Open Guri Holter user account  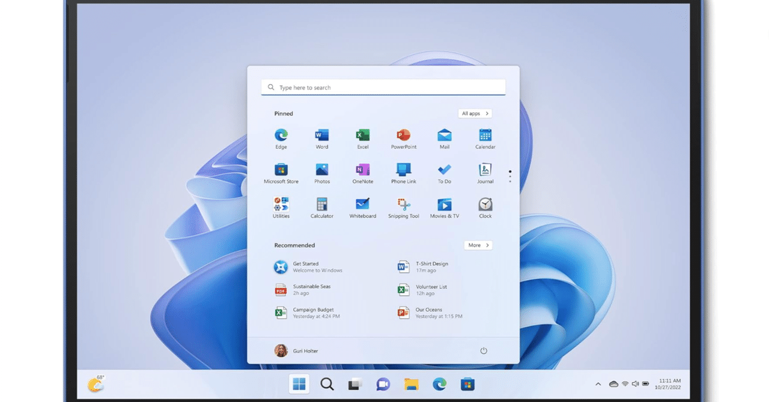tap(296, 350)
